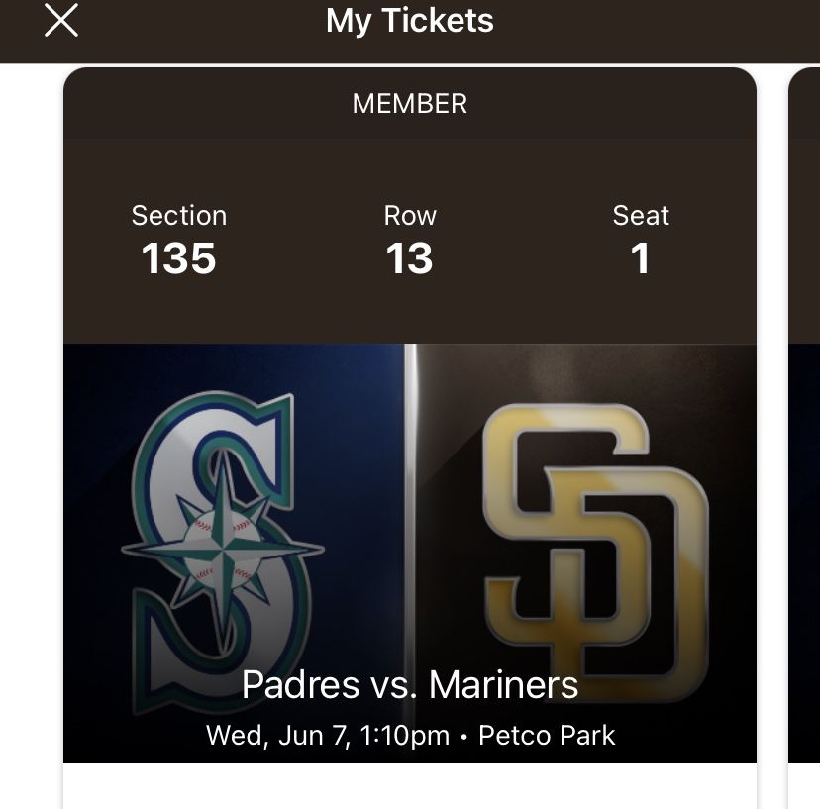Tap the compass rose inside Mariners logo
This screenshot has height=809, width=820.
pyautogui.click(x=223, y=548)
